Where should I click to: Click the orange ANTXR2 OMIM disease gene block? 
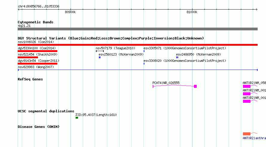coord(247,134)
